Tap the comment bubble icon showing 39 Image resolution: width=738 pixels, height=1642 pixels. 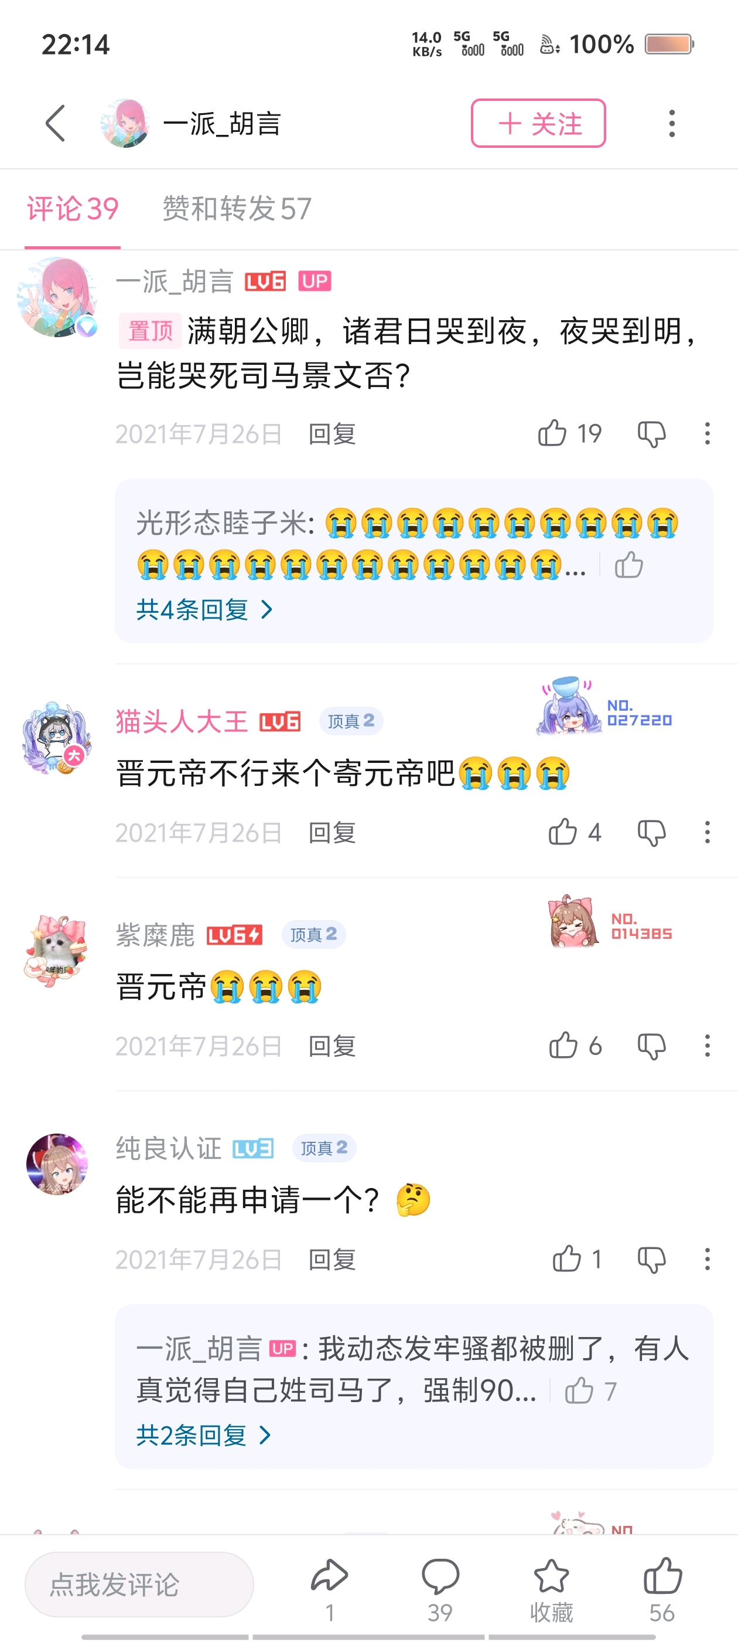(x=440, y=1576)
